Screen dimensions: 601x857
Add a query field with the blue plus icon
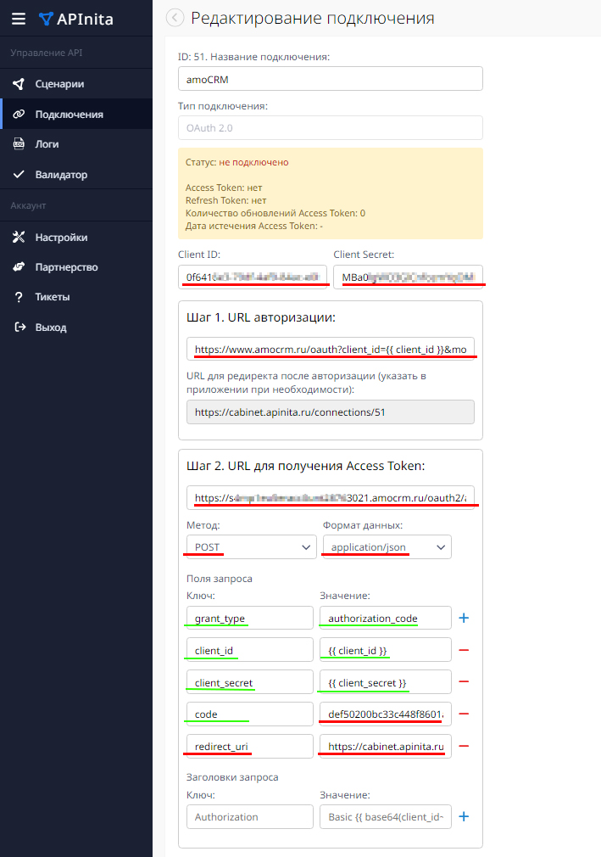pos(463,618)
